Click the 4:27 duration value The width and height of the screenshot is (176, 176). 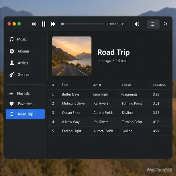pos(156,131)
